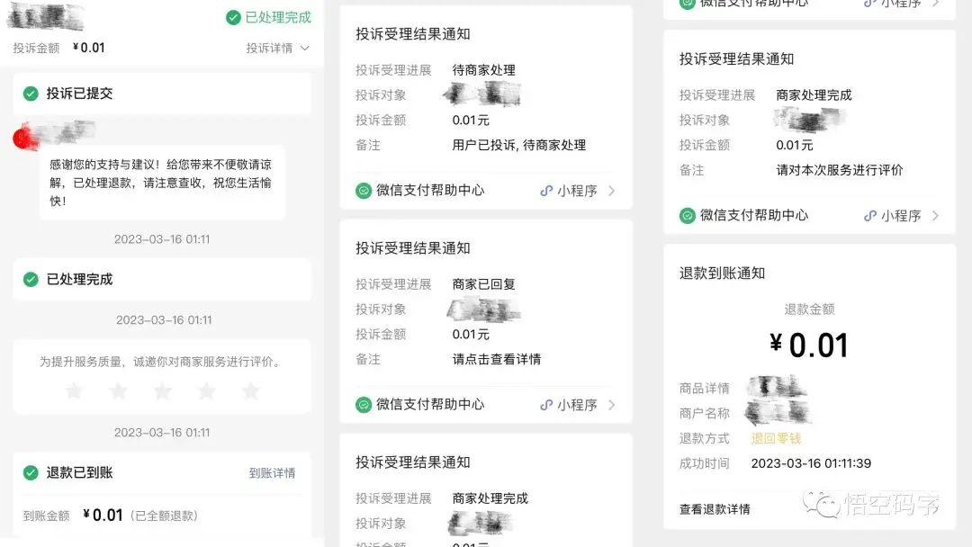Tap the WeChat Pay helper icon on 商家处理完成 card
Image resolution: width=972 pixels, height=547 pixels.
pos(688,215)
